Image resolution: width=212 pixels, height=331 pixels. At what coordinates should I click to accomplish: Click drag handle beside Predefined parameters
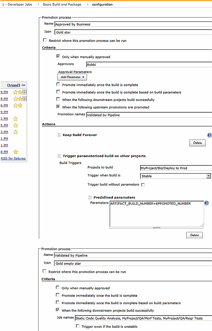point(90,198)
